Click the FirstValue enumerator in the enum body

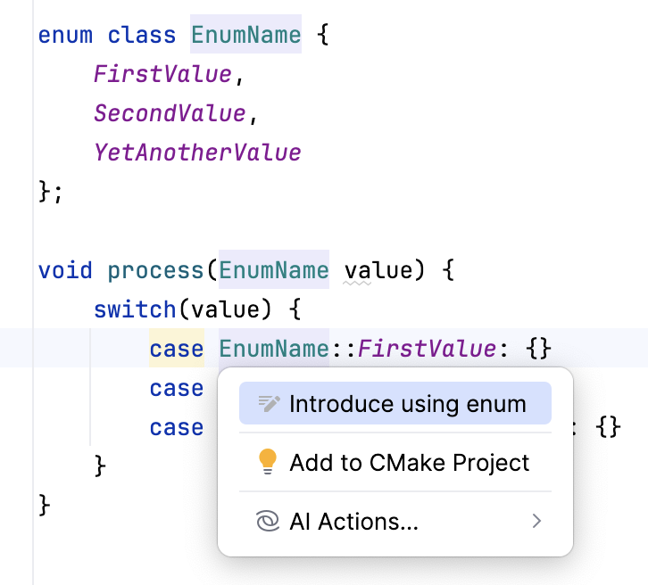pos(162,75)
